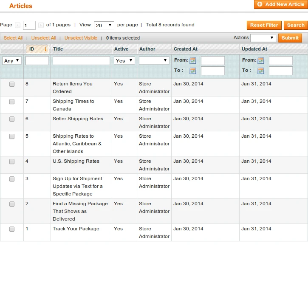Screen dimensions: 308x289
Task: Open the Author filter dropdown
Action: click(154, 61)
